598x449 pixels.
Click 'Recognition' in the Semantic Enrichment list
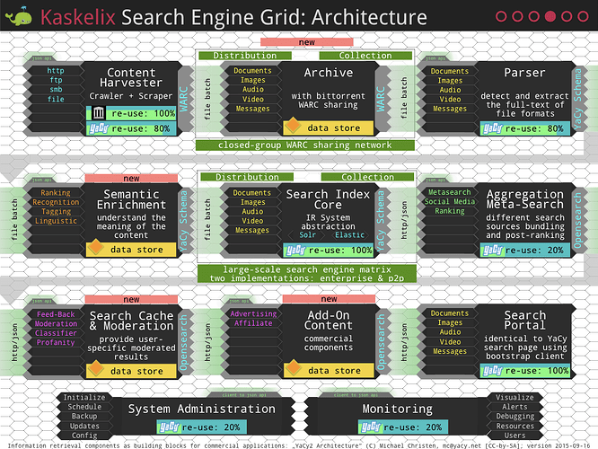click(56, 202)
